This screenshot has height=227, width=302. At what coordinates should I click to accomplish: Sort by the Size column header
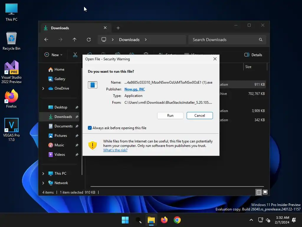click(255, 67)
